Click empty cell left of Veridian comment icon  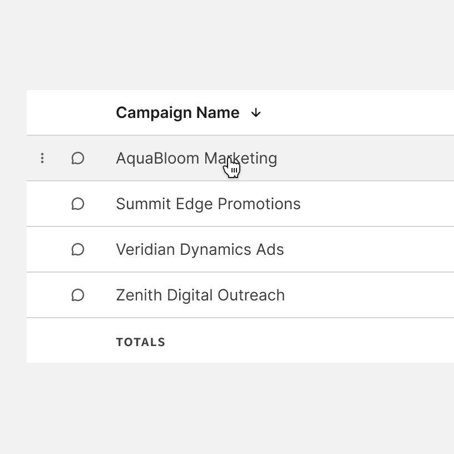(x=42, y=250)
